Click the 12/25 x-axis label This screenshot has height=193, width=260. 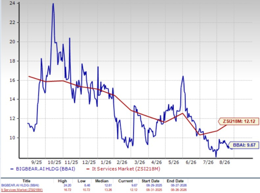tap(89, 162)
